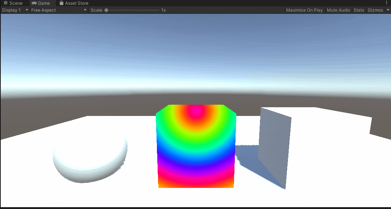Toggle Mute Audio
The height and width of the screenshot is (209, 391).
point(338,10)
